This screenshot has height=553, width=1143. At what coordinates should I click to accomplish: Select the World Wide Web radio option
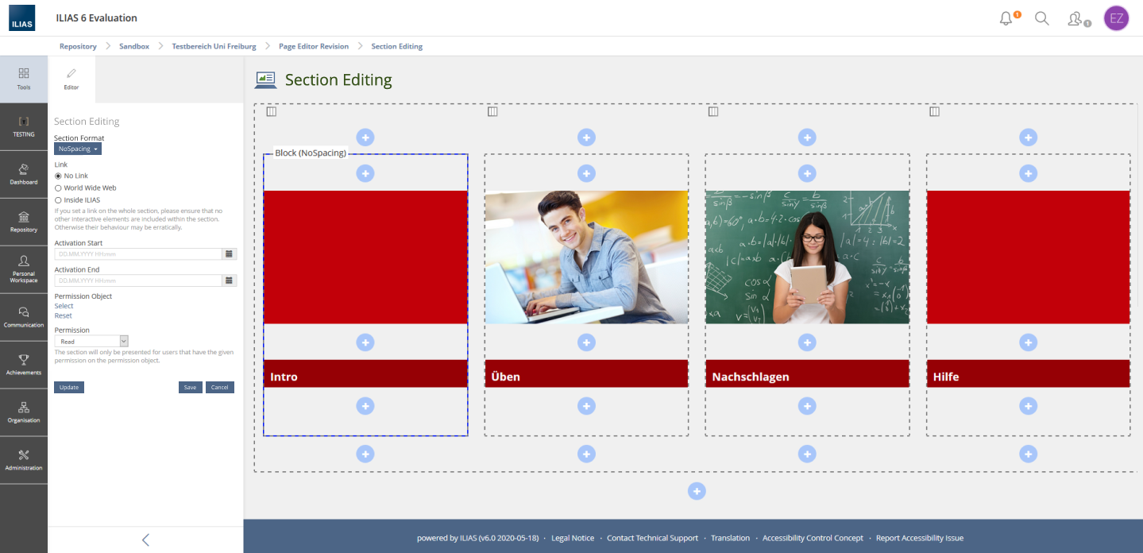(58, 188)
